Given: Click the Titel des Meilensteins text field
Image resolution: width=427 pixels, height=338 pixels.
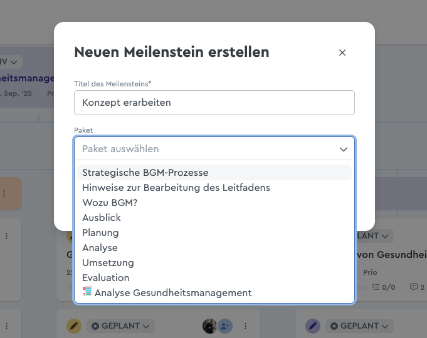Looking at the screenshot, I should [x=214, y=103].
